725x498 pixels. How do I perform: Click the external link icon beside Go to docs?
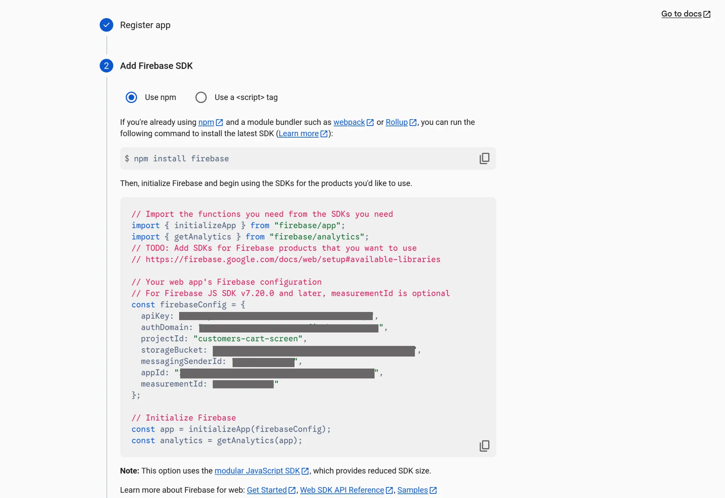pyautogui.click(x=707, y=13)
